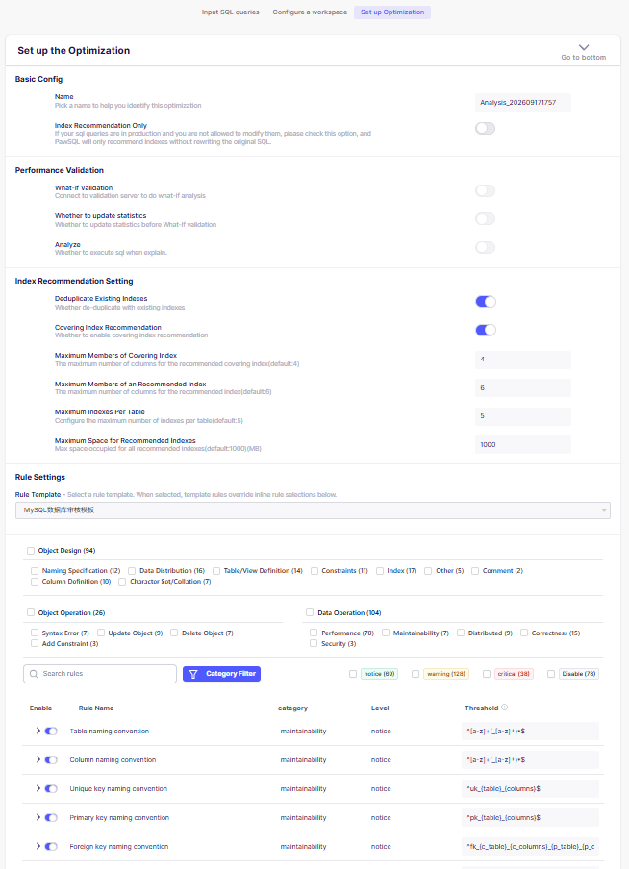The height and width of the screenshot is (869, 629).
Task: Disable Unique key naming convention toggle
Action: click(x=51, y=788)
